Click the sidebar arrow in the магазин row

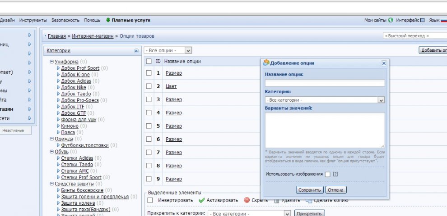coord(30,109)
